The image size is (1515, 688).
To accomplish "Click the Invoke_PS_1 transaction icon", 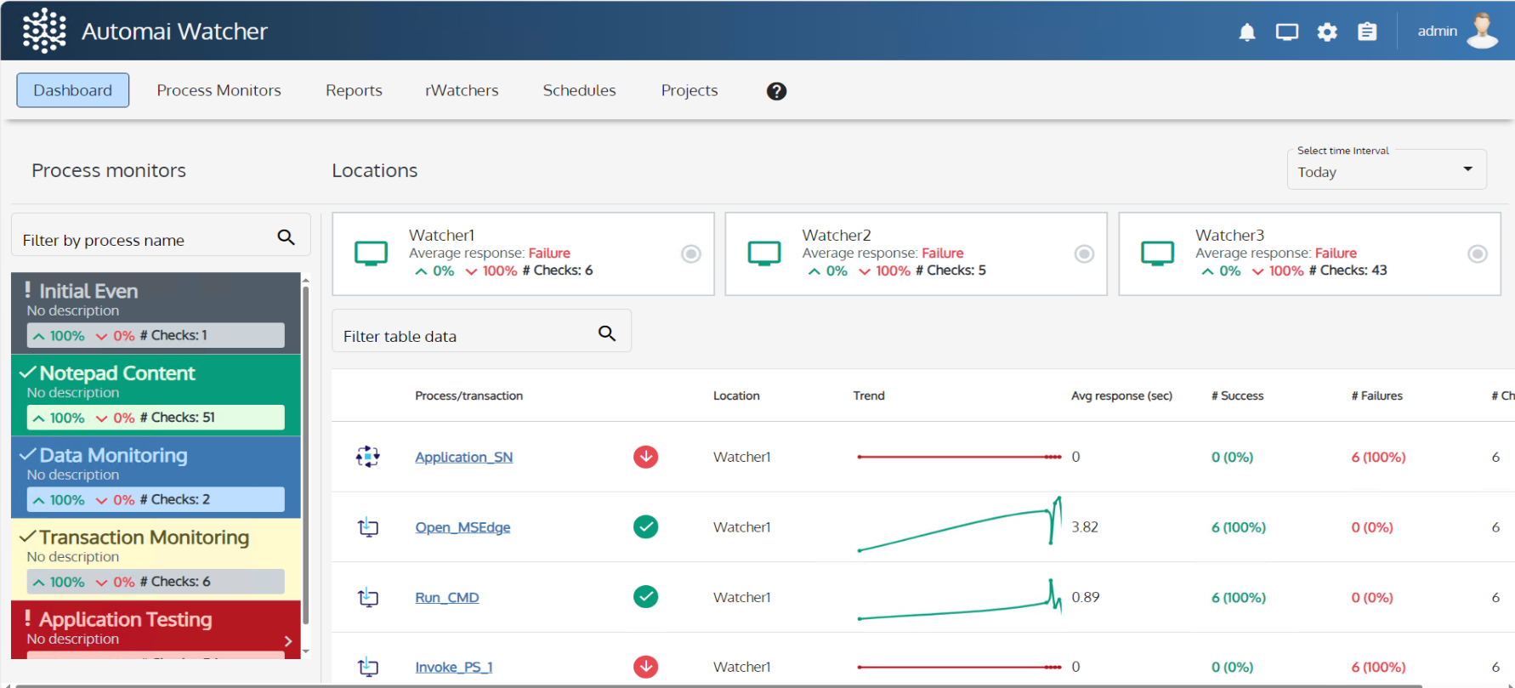I will [x=368, y=668].
